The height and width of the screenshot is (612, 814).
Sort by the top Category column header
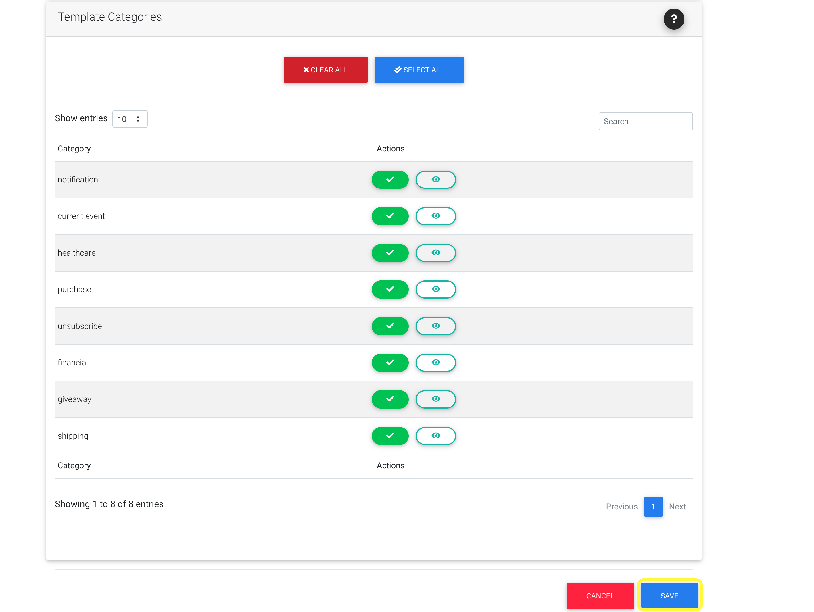tap(74, 149)
